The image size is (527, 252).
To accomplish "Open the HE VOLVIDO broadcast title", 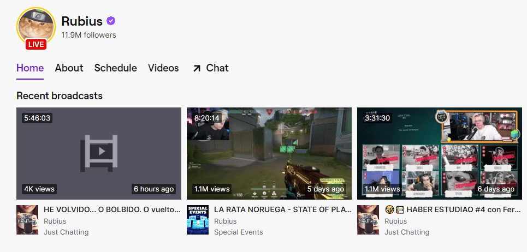I will [112, 209].
